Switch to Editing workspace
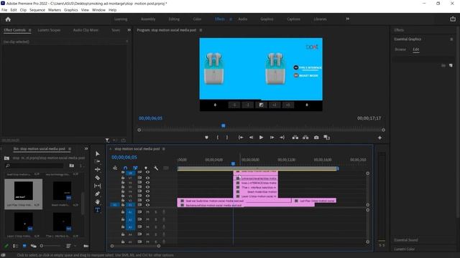Screen dimensions: 460x258 pyautogui.click(x=174, y=19)
